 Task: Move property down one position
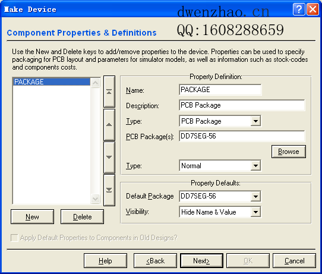(x=109, y=158)
